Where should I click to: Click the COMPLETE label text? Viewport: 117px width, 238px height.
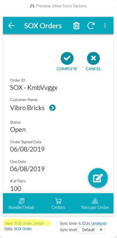[67, 69]
